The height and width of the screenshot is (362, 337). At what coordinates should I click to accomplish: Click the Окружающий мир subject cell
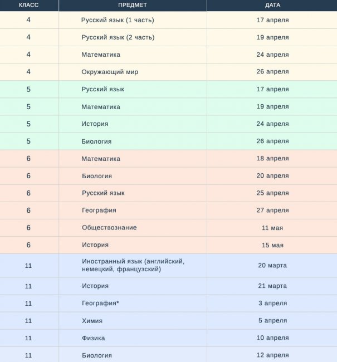point(110,72)
